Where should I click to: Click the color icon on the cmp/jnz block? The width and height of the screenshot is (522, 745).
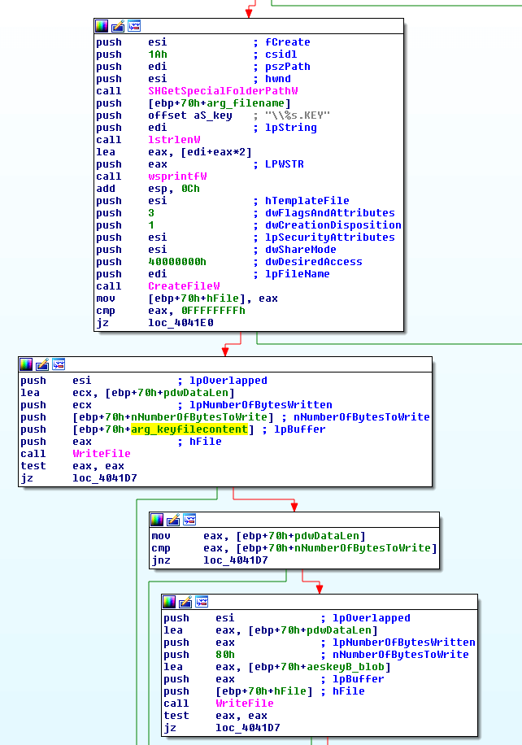click(157, 520)
